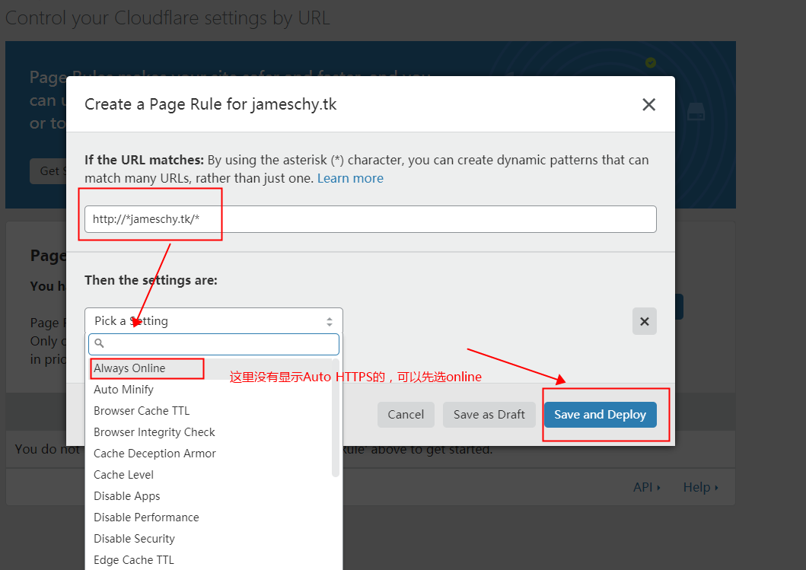Close the Create a Page Rule dialog

[648, 105]
